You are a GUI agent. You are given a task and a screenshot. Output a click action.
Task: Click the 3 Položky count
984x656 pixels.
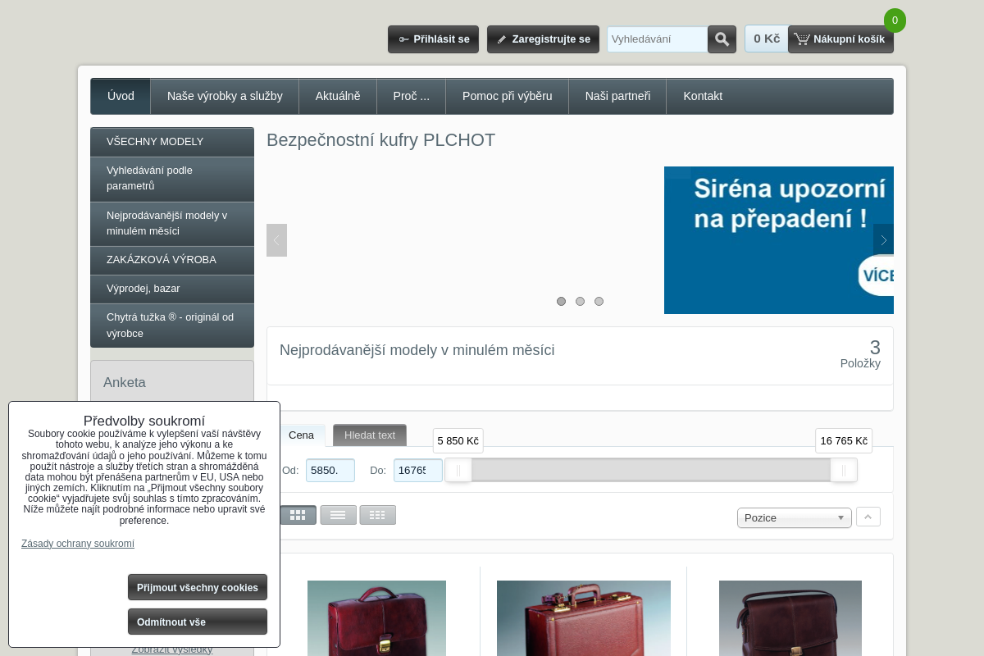(x=860, y=354)
